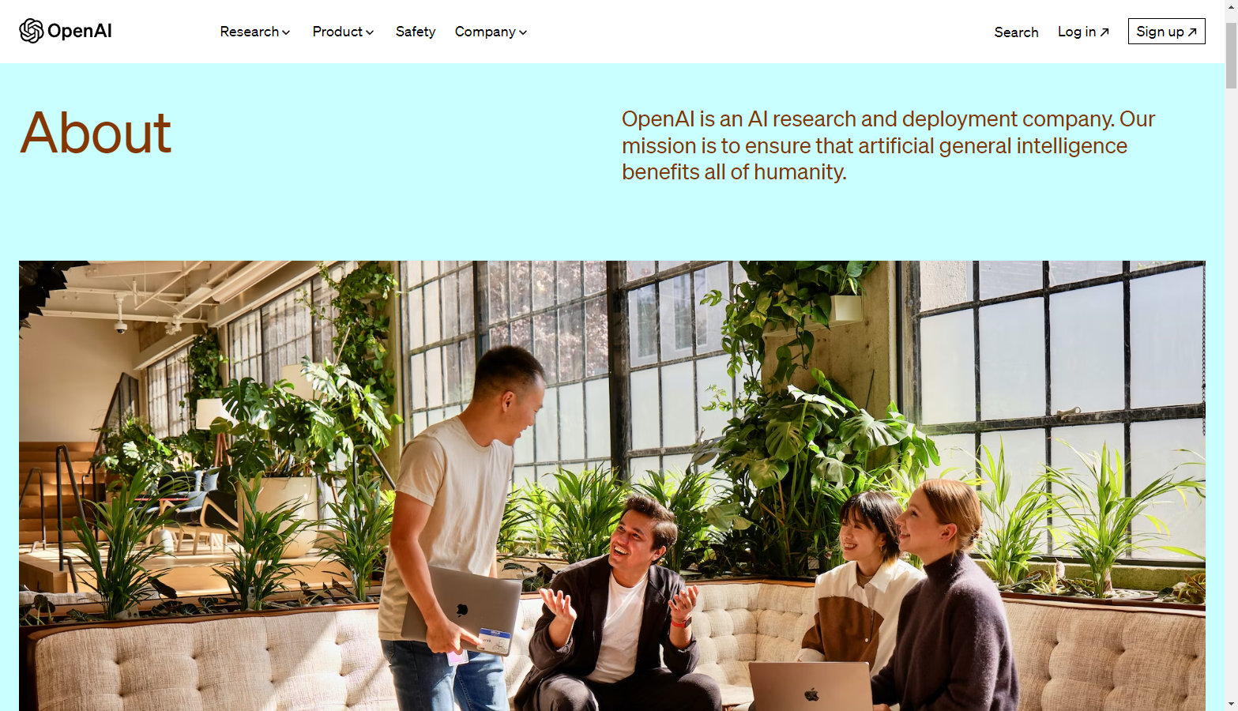Click the vertical scrollbar track below thumb
This screenshot has width=1238, height=711.
1231,395
